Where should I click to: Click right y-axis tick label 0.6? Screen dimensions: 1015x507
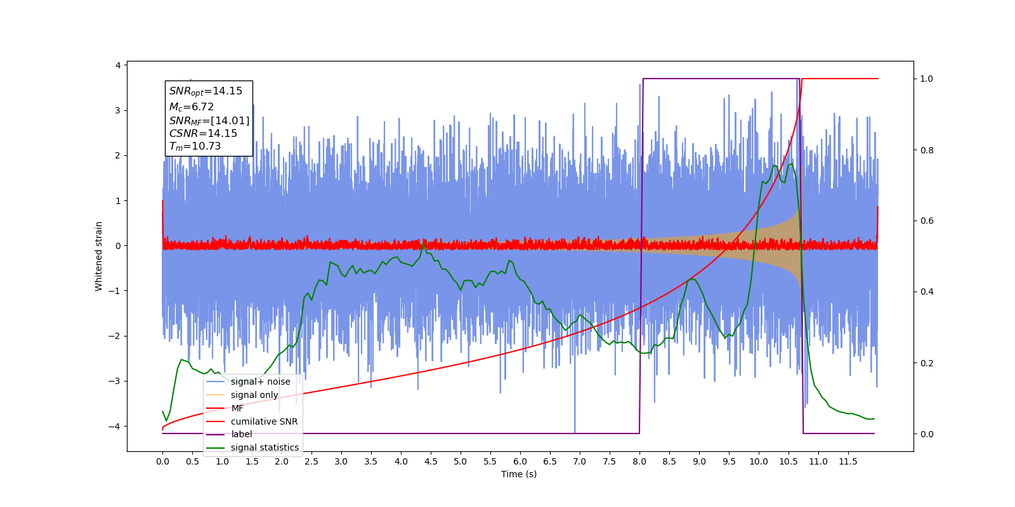927,221
